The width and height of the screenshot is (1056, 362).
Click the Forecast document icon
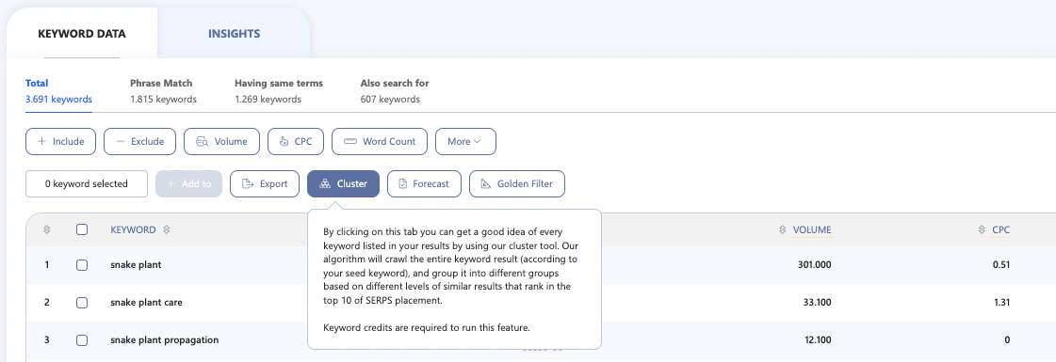point(403,184)
